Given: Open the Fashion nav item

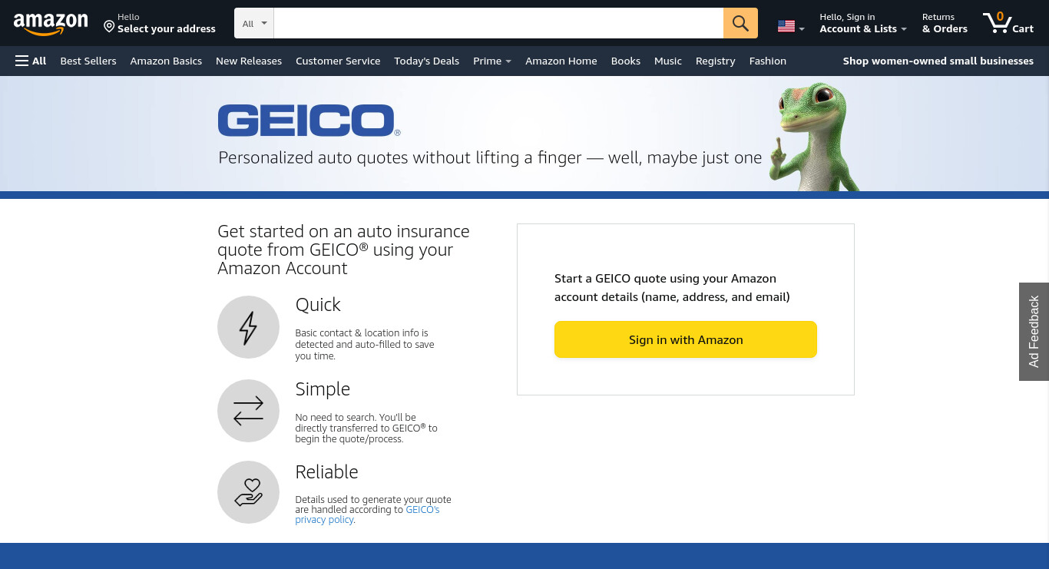Looking at the screenshot, I should click(x=768, y=61).
